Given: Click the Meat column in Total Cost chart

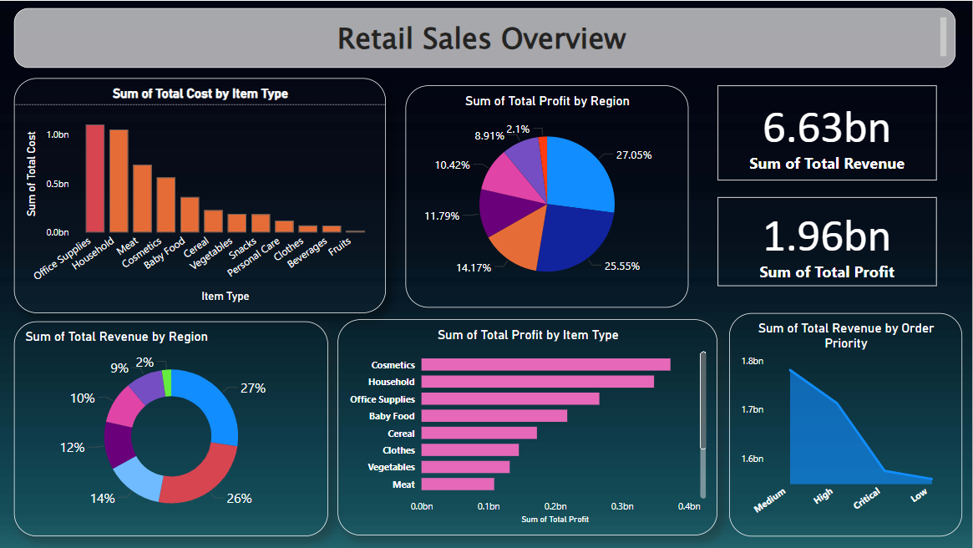Looking at the screenshot, I should [x=142, y=199].
